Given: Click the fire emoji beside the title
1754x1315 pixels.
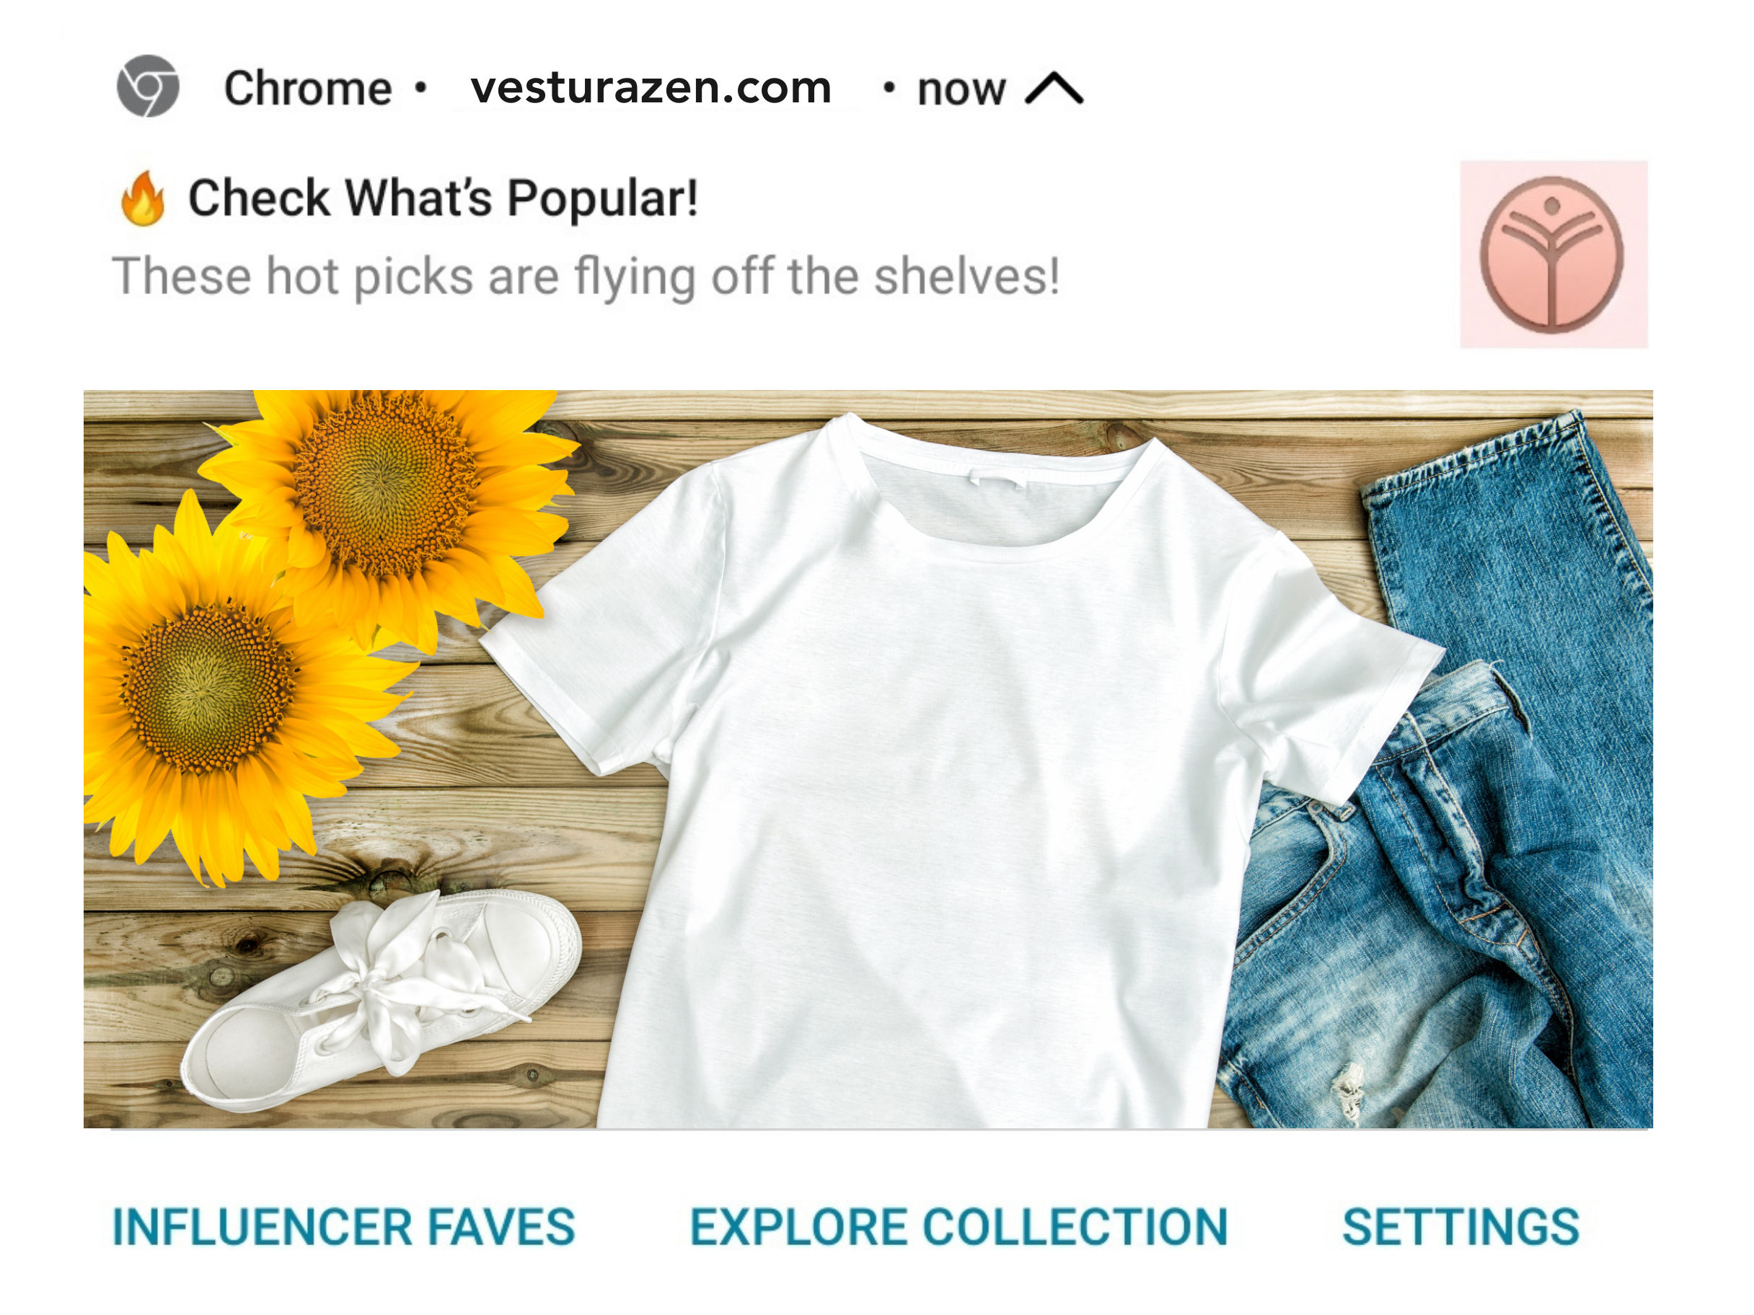Looking at the screenshot, I should [x=143, y=199].
